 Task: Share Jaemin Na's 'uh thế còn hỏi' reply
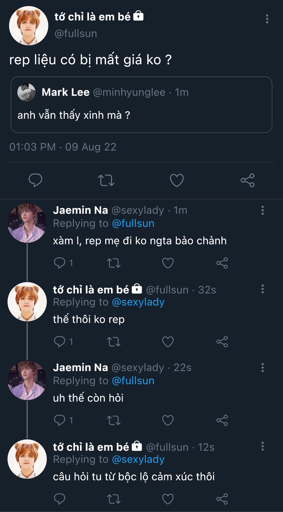coord(222,420)
